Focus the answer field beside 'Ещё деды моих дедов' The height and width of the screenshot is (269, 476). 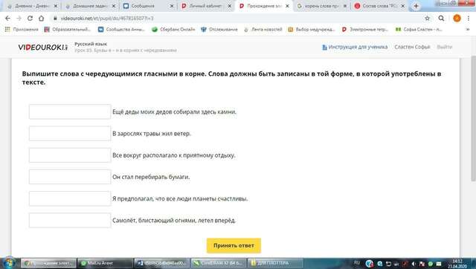(70, 111)
